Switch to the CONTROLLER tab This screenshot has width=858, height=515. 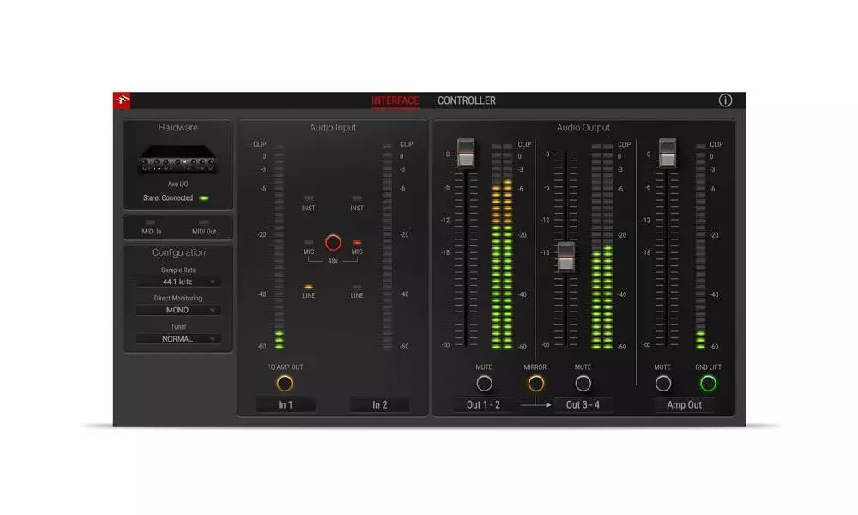pos(466,100)
